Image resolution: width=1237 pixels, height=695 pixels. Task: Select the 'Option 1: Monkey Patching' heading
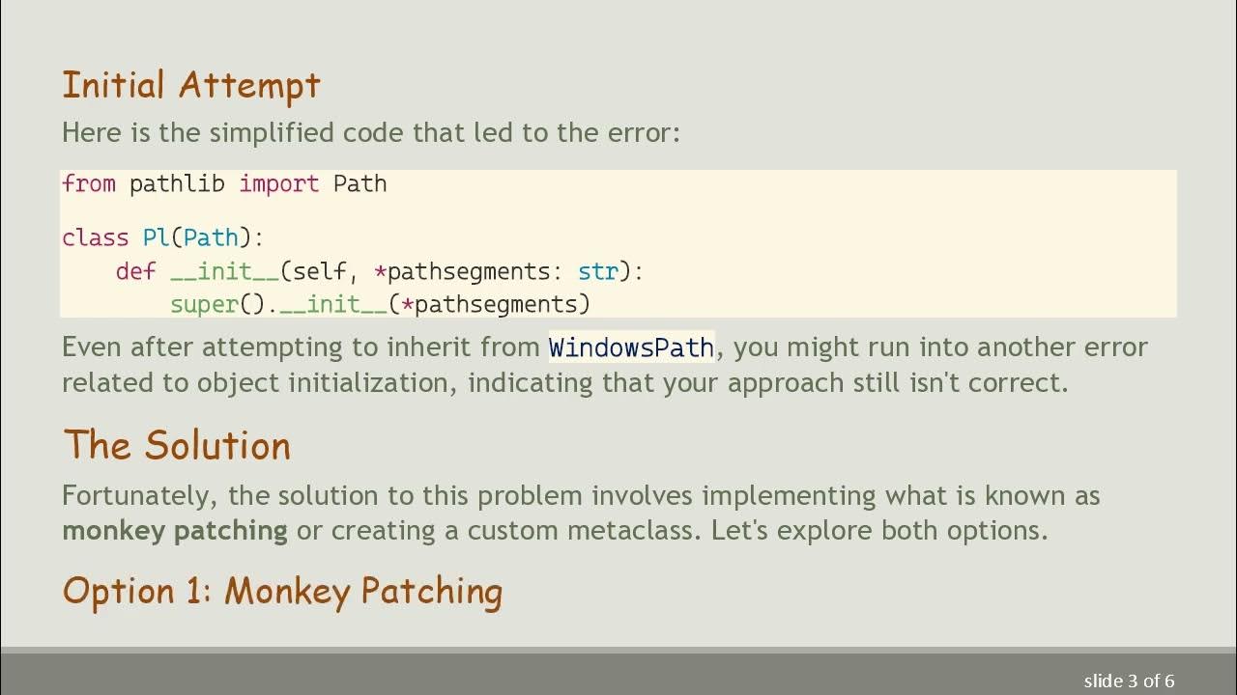(282, 591)
